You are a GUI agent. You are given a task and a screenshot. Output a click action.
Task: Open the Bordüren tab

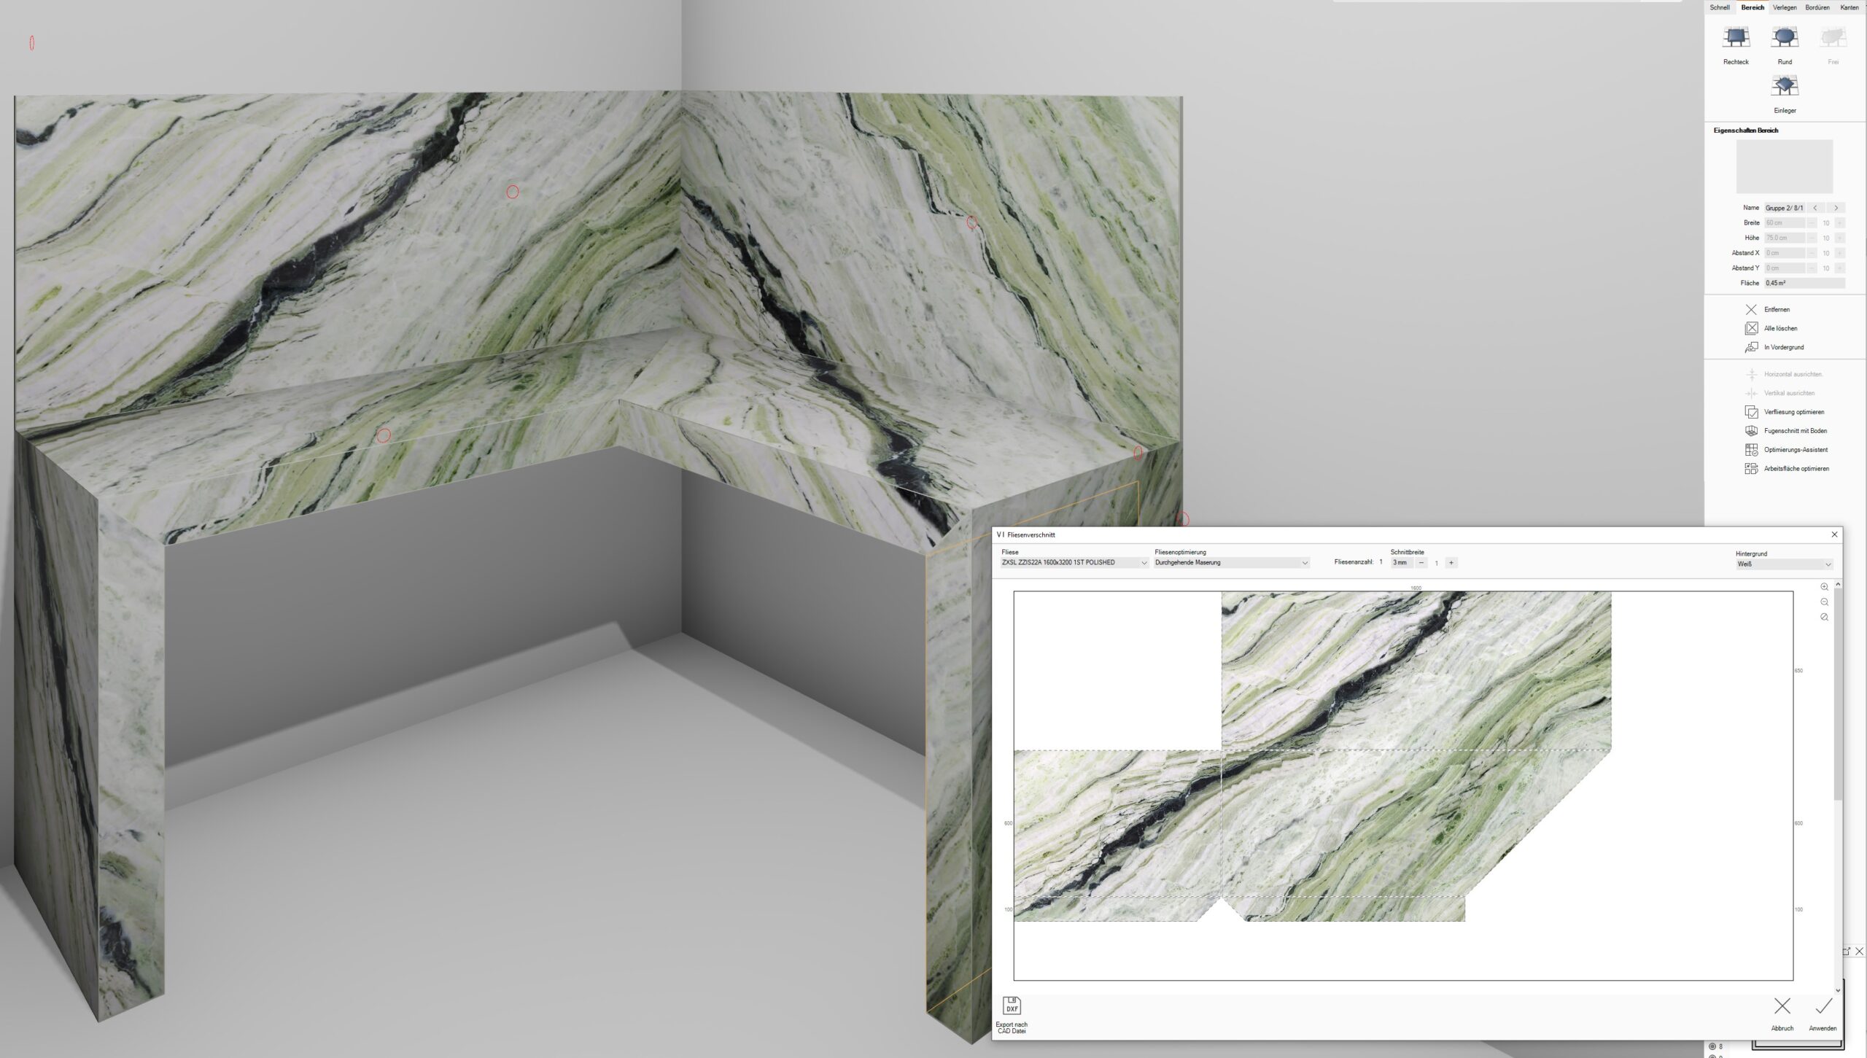pyautogui.click(x=1817, y=7)
